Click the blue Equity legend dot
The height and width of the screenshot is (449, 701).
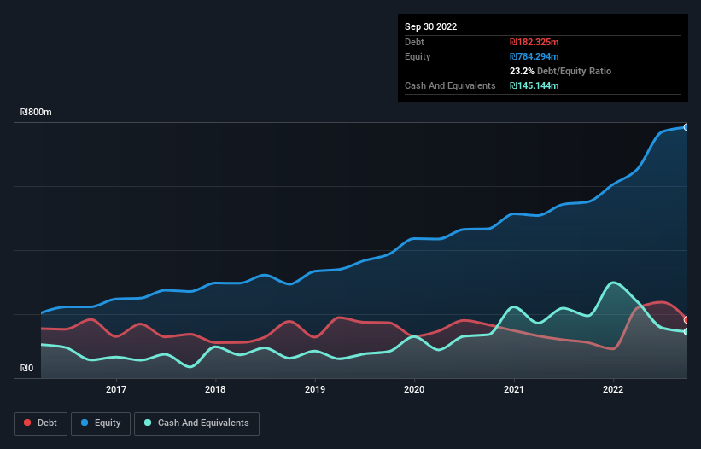[x=84, y=423]
